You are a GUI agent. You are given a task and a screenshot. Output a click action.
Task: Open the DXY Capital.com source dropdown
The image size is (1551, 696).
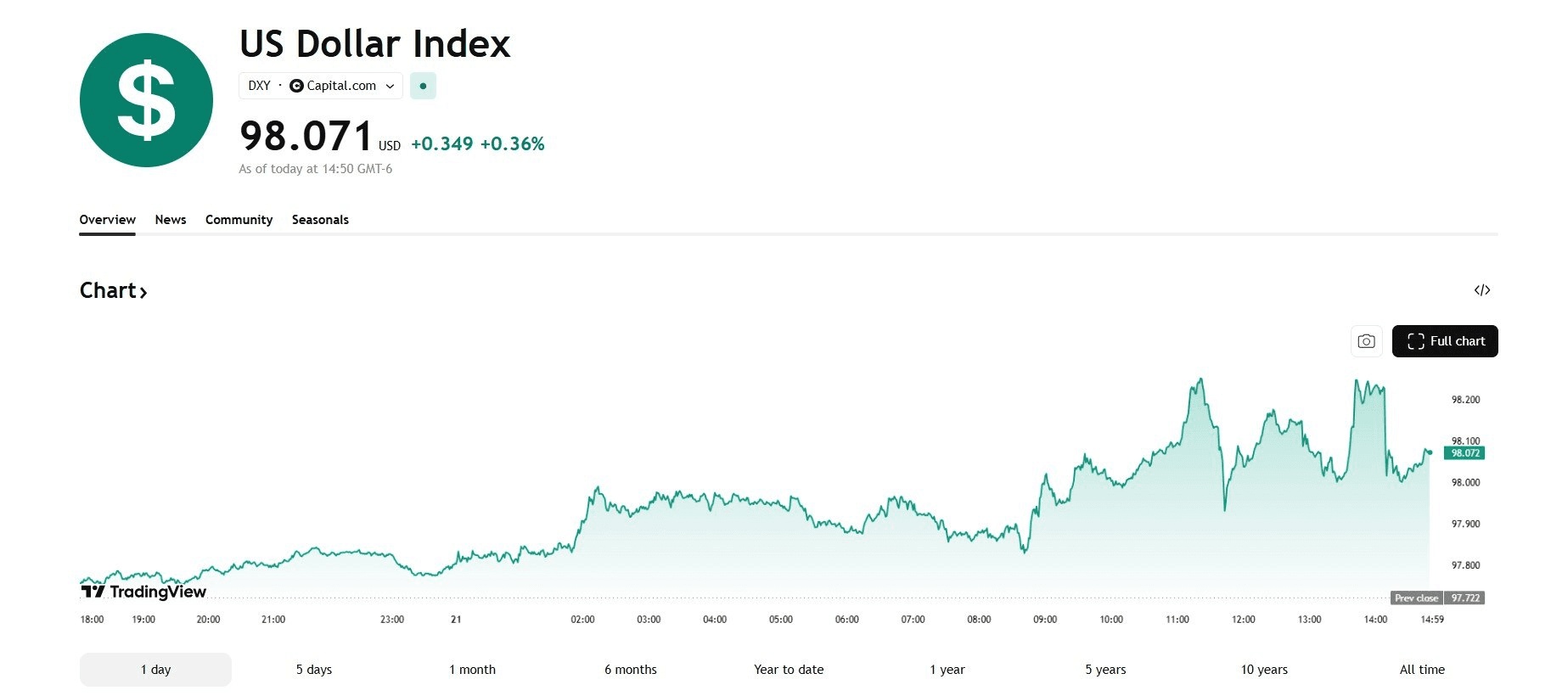(321, 86)
